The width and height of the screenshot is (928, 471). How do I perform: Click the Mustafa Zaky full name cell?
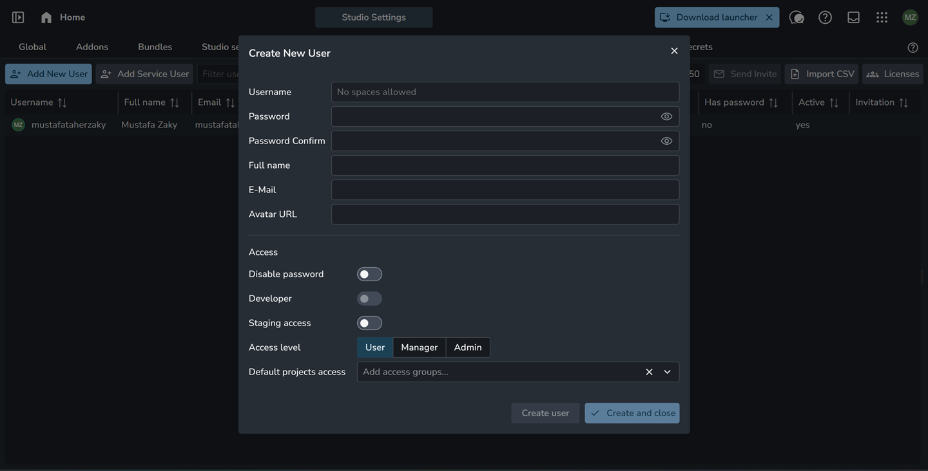[x=150, y=125]
